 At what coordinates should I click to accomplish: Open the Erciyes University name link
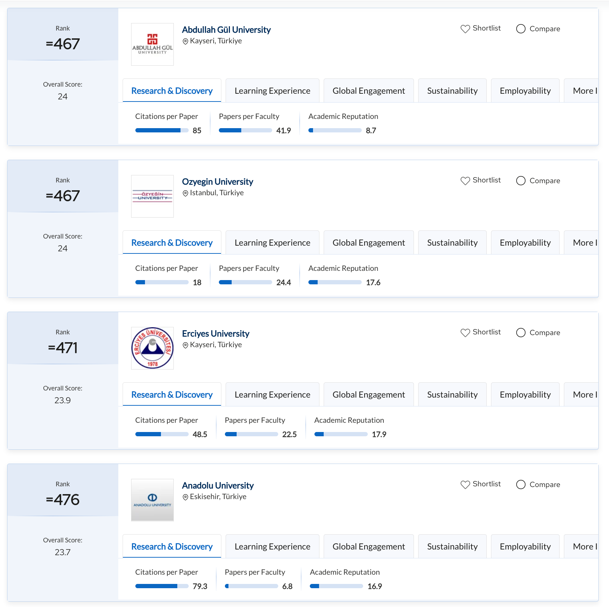click(x=216, y=334)
